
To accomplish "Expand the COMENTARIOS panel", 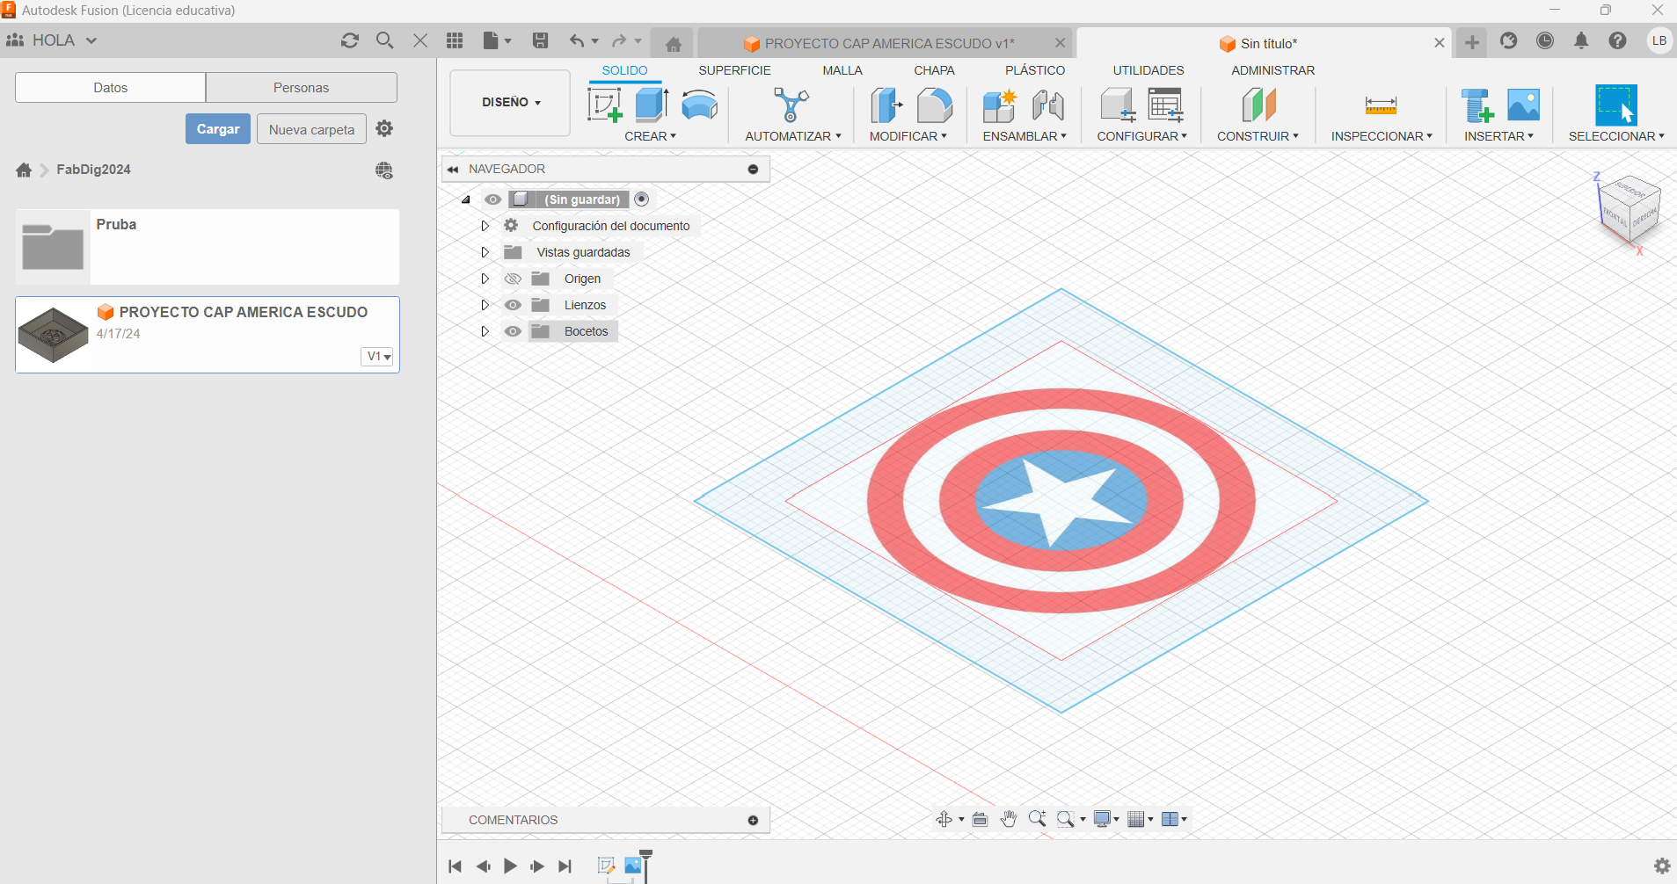I will coord(753,820).
